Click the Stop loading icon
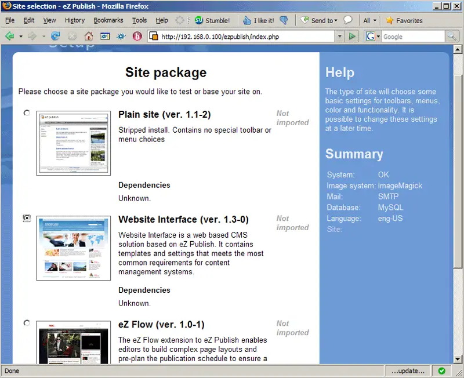 pyautogui.click(x=72, y=37)
